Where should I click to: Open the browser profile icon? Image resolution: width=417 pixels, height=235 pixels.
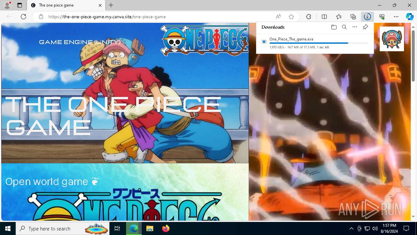pyautogui.click(x=7, y=5)
